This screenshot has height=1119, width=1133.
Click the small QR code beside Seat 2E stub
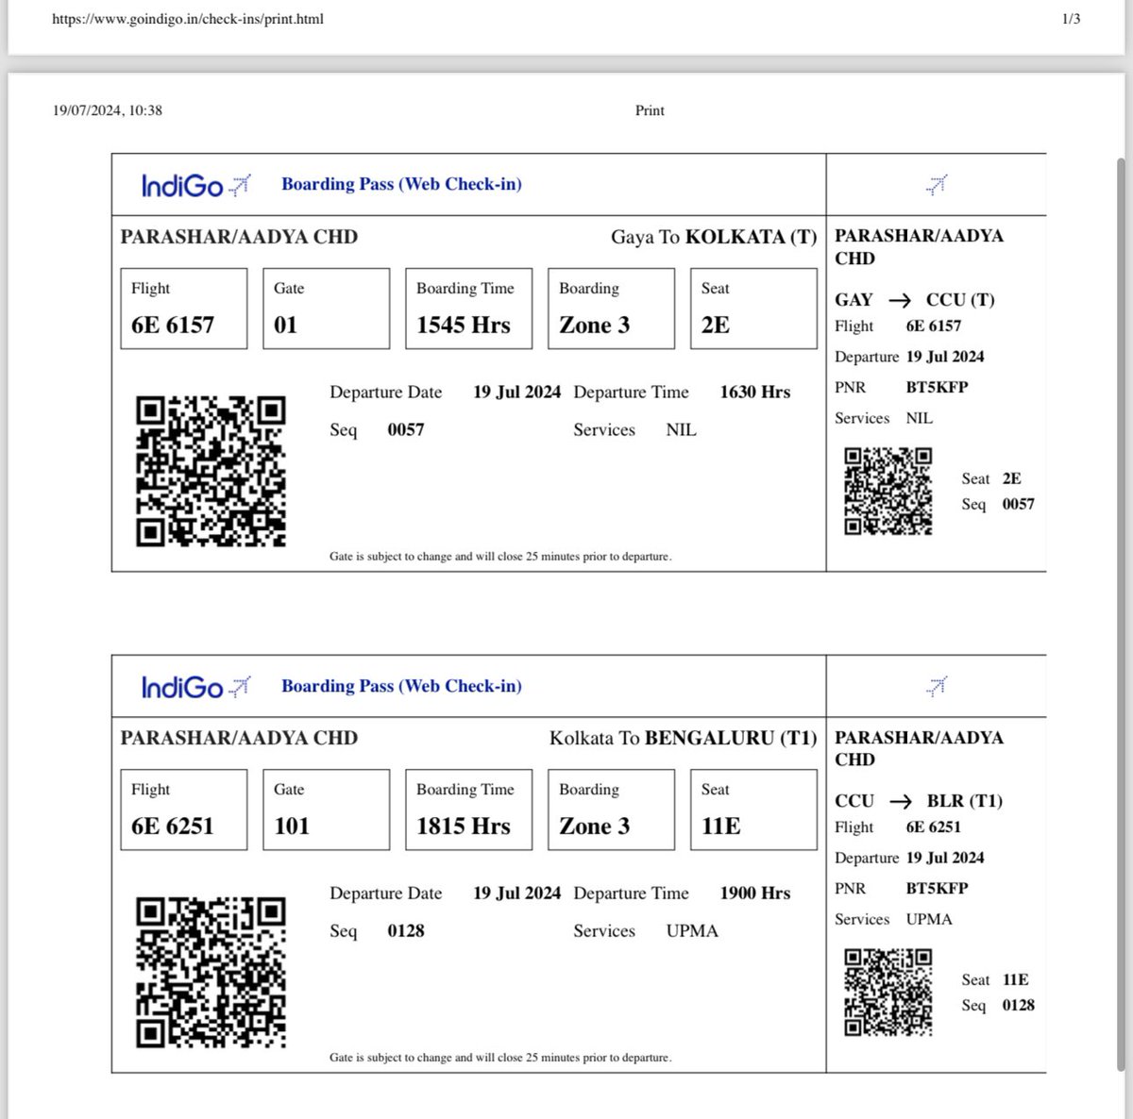click(888, 492)
